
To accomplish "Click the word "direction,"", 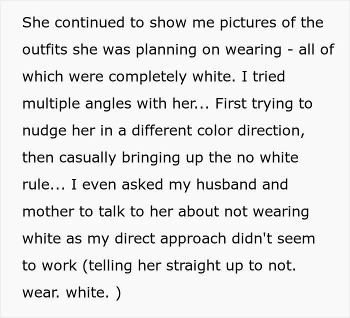I will [271, 131].
